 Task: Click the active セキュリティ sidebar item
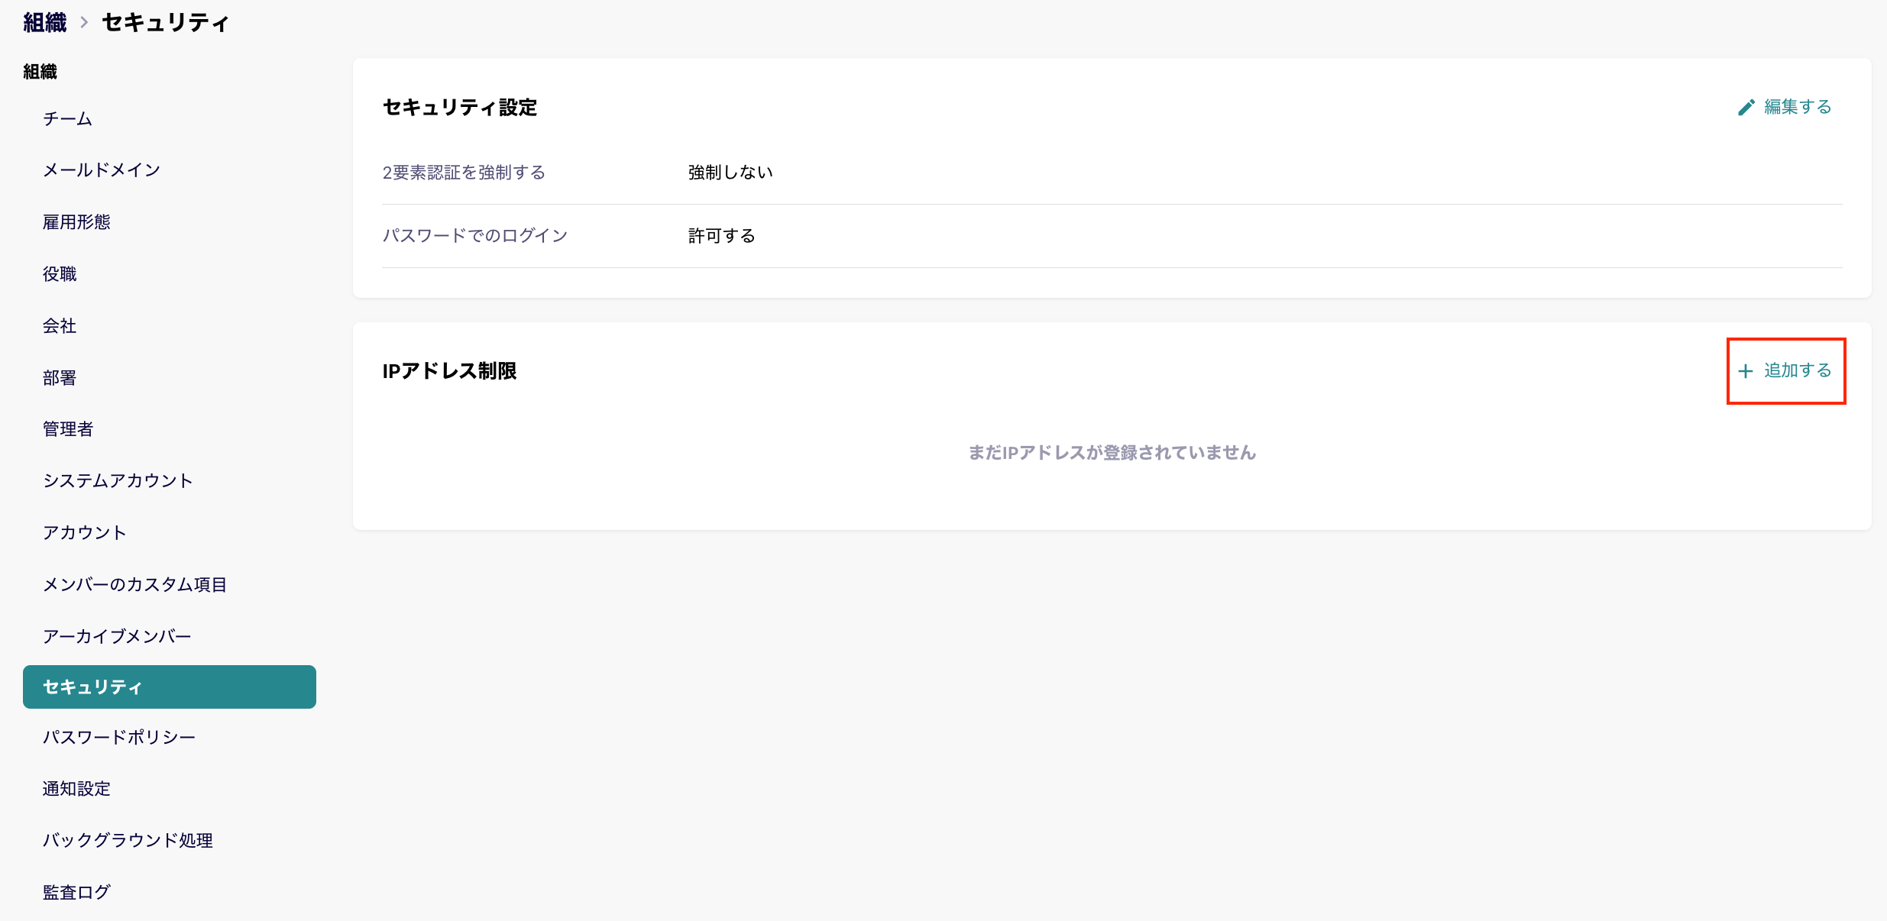tap(169, 687)
